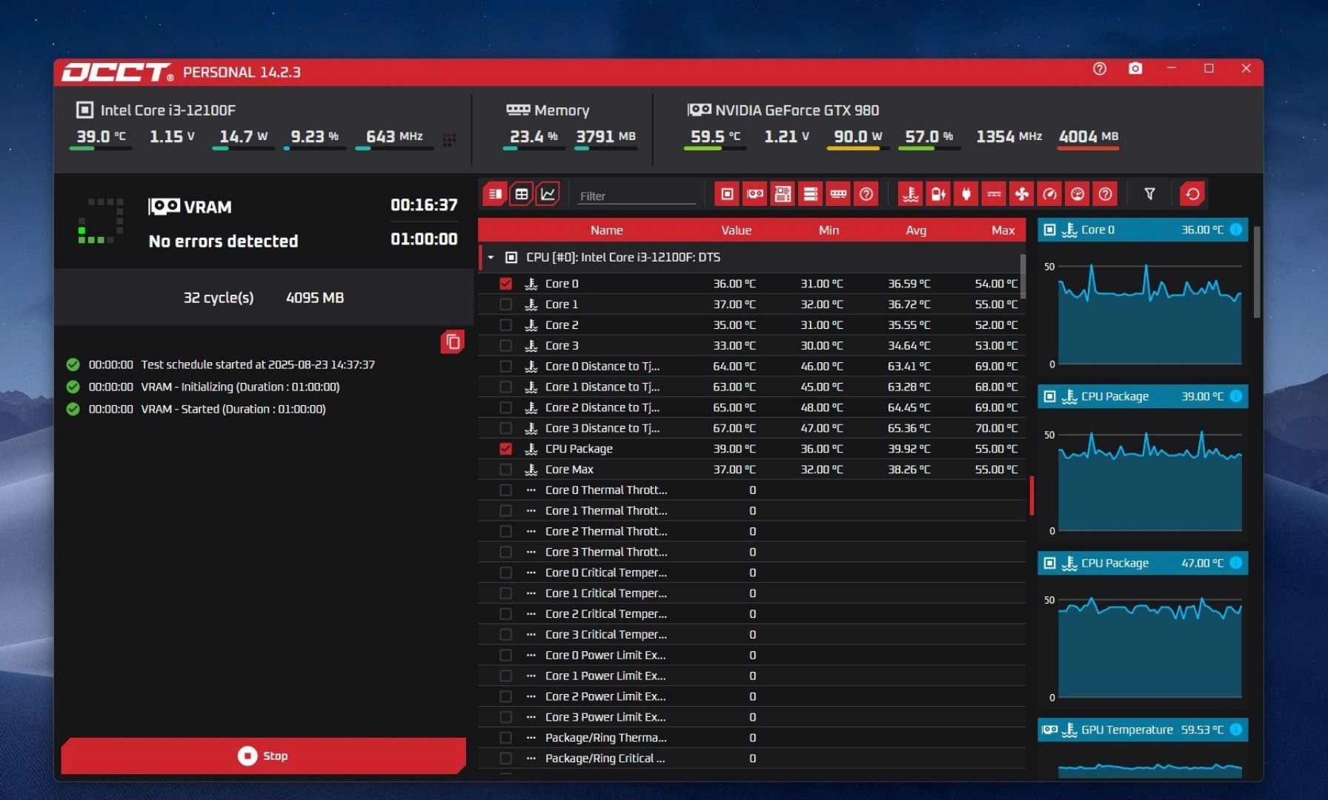Switch to the graph view mode
The image size is (1328, 800).
[548, 194]
